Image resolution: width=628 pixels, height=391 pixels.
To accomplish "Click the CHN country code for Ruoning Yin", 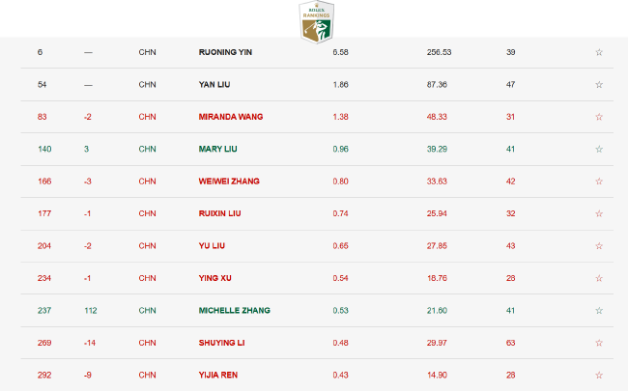I will 148,52.
